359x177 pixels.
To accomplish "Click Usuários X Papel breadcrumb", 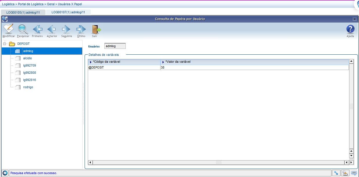I will click(x=70, y=4).
